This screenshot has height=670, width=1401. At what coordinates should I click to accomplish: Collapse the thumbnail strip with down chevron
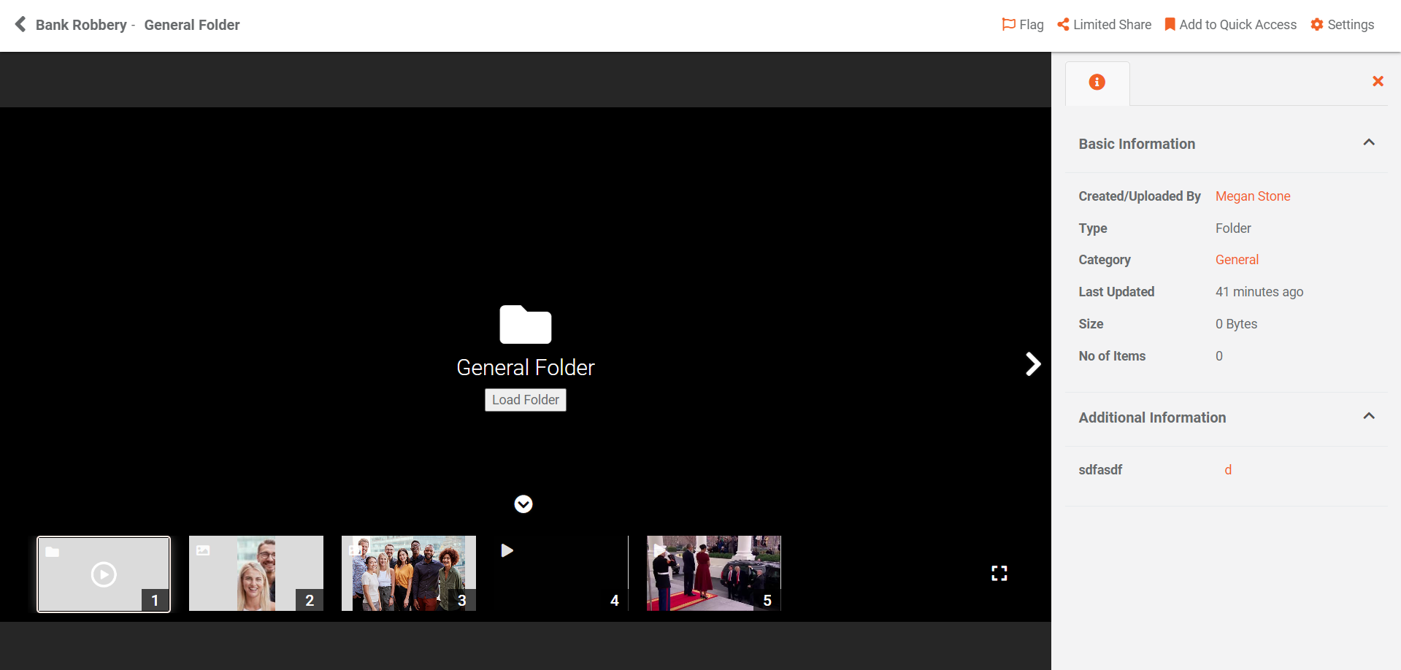coord(523,504)
